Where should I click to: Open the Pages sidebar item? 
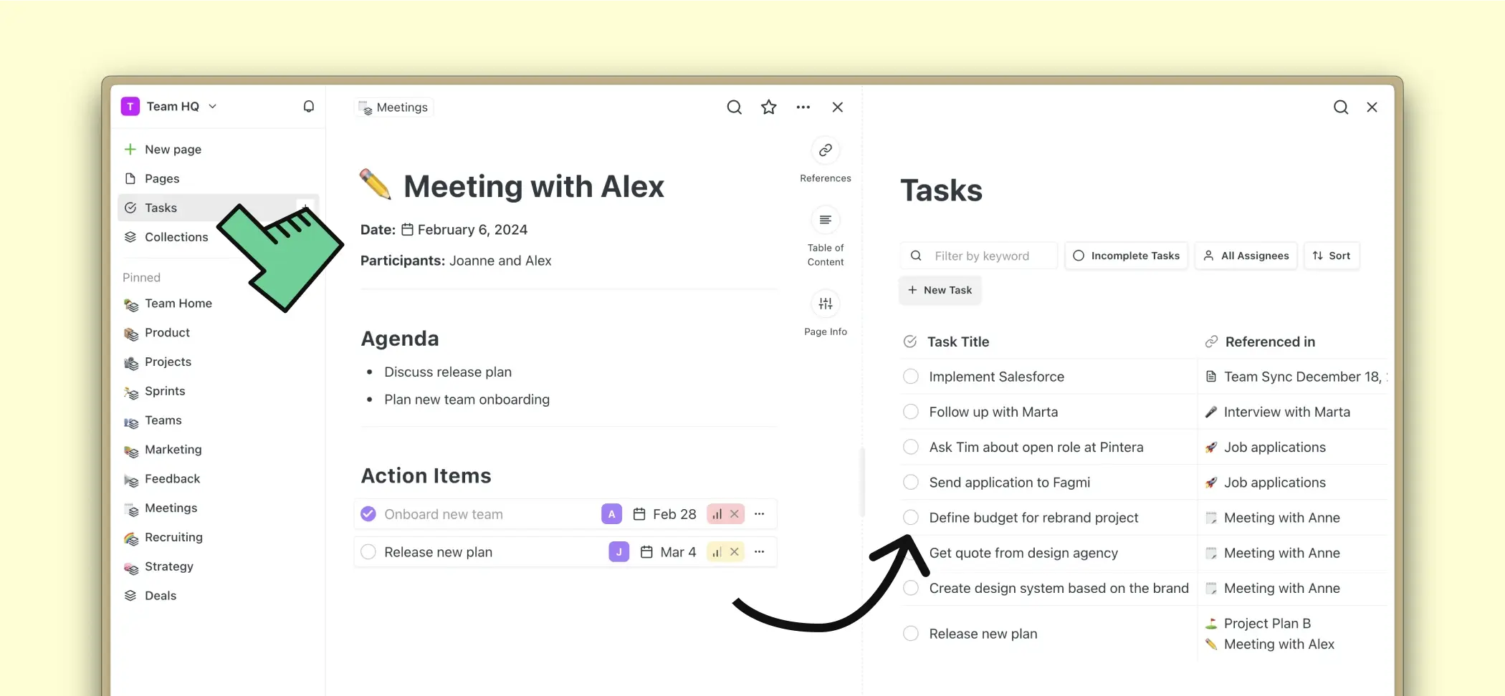coord(162,179)
